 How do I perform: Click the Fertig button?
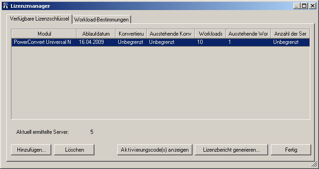pyautogui.click(x=291, y=150)
